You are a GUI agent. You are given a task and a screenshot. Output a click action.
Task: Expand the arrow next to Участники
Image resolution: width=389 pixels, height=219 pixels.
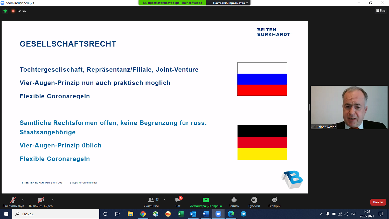[164, 200]
